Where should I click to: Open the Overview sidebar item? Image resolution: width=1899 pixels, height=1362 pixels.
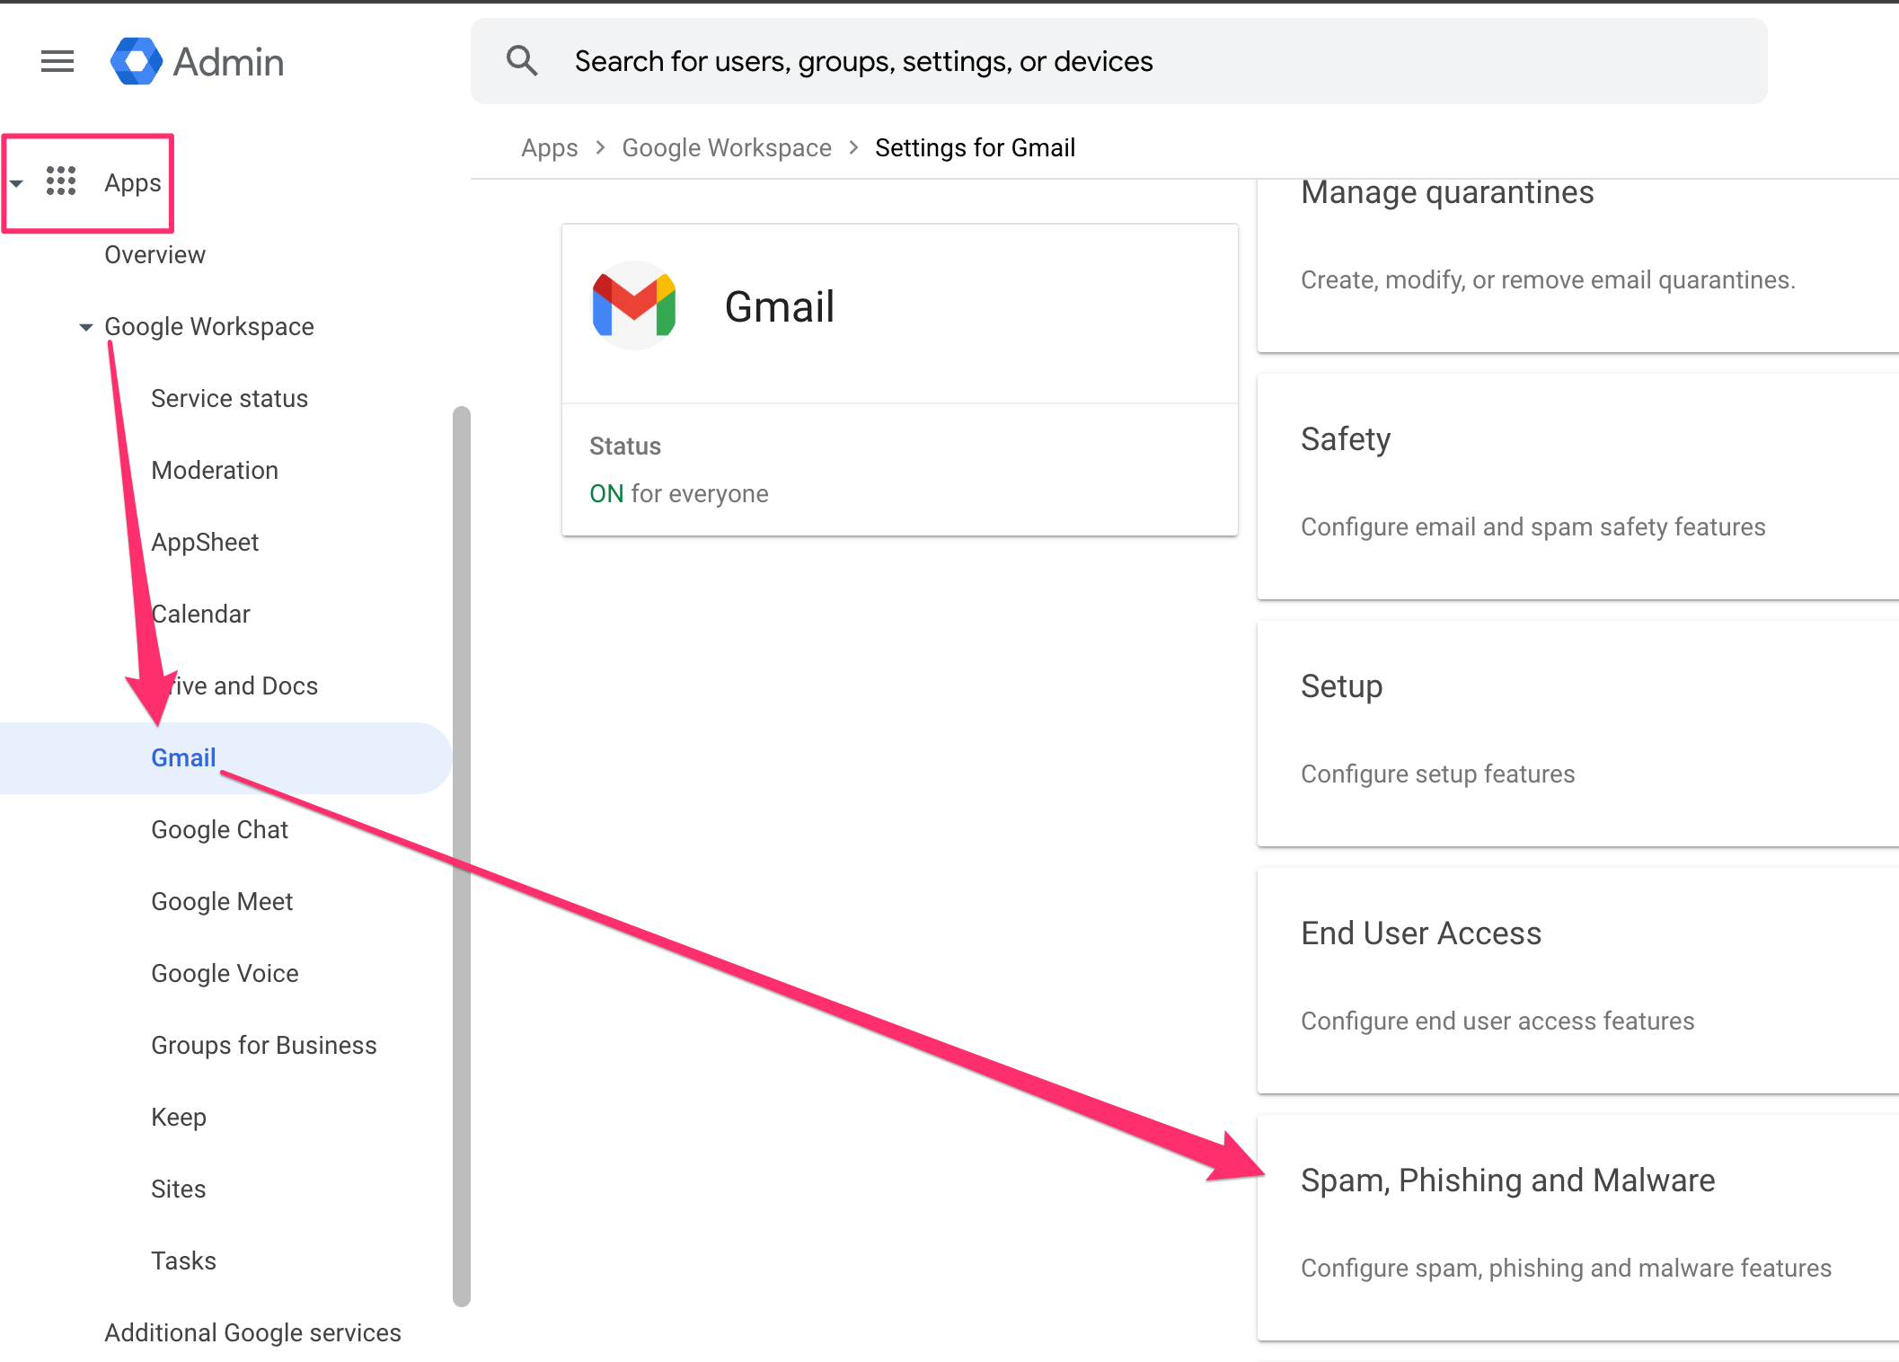(155, 254)
